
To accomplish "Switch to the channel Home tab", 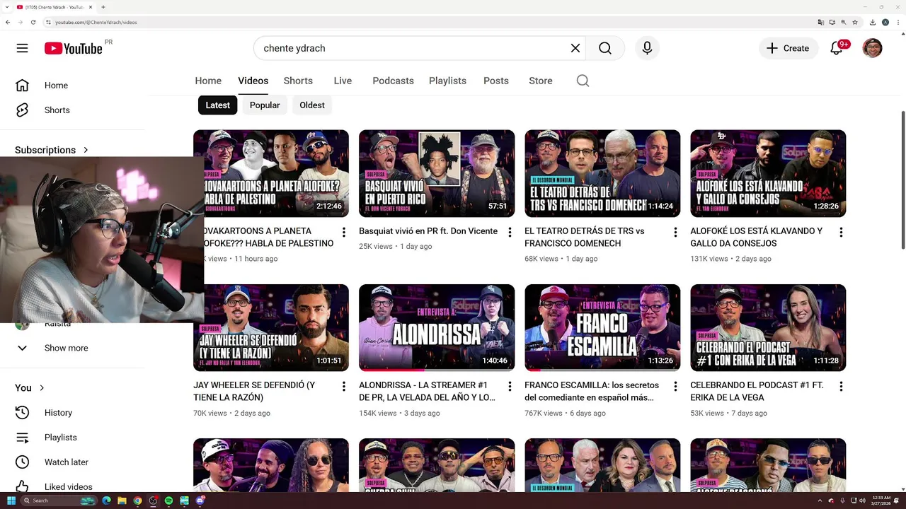I will tap(208, 81).
